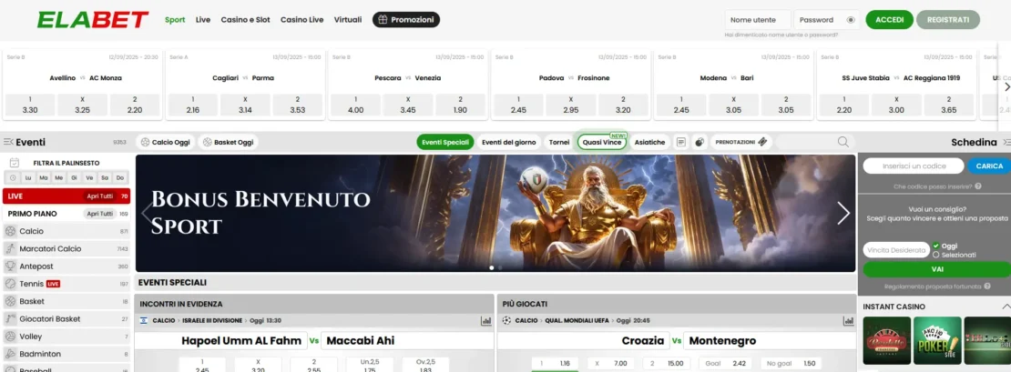
Task: Select the Selezionati radio option
Action: (936, 255)
